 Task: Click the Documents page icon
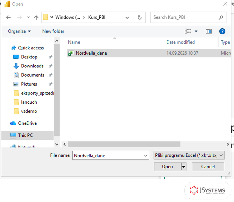coord(16,75)
